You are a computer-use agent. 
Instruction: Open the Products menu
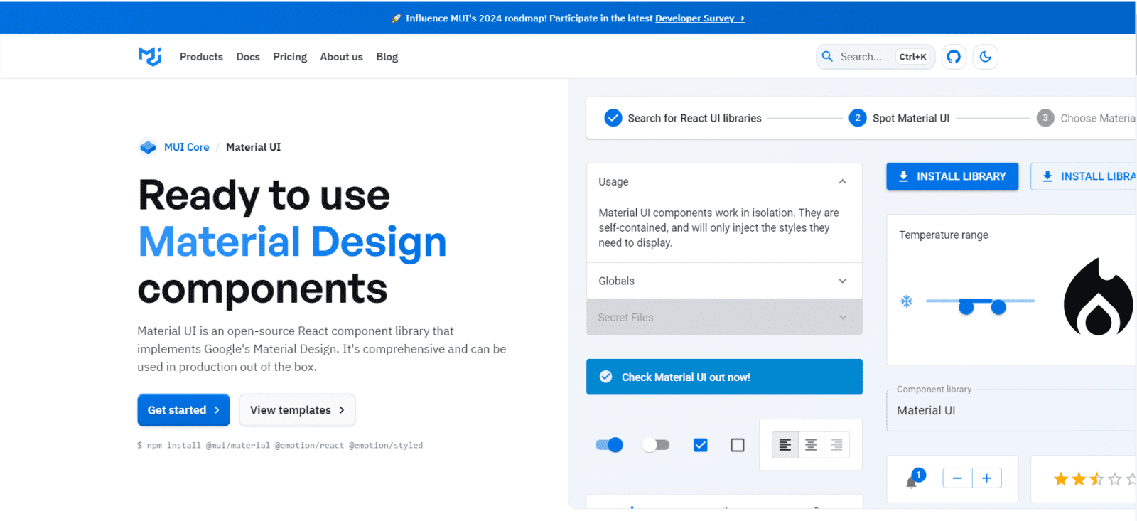[201, 57]
